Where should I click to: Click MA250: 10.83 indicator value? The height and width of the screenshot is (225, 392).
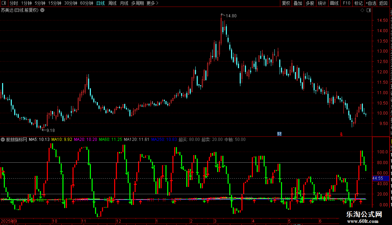(164, 139)
